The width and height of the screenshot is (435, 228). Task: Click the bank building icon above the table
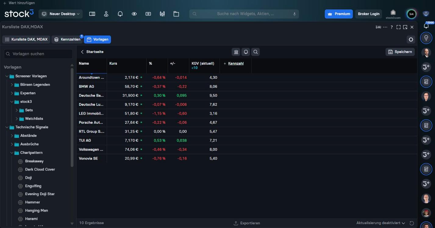(x=236, y=52)
